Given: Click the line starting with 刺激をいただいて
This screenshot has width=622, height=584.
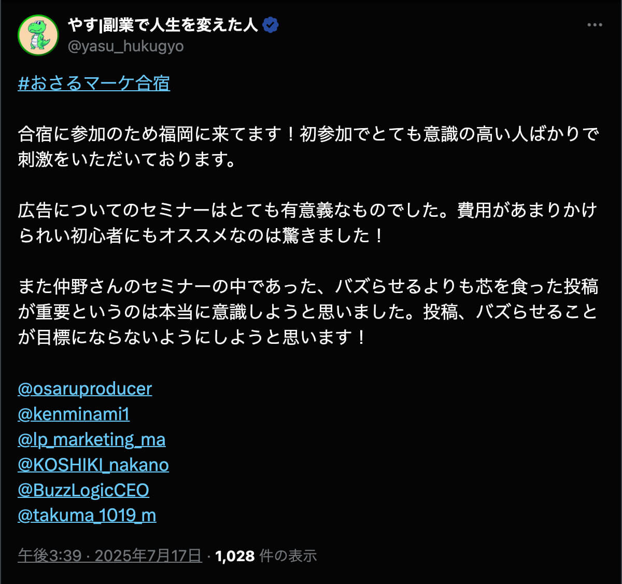Looking at the screenshot, I should [127, 160].
